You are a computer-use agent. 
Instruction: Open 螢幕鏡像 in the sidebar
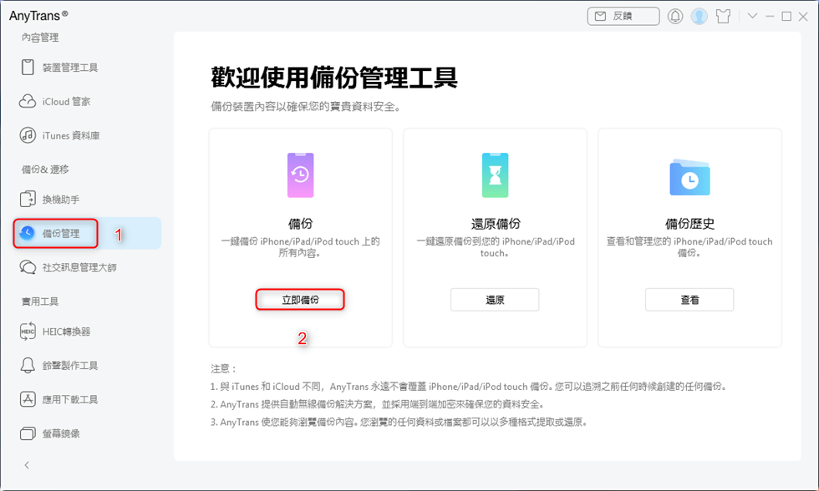point(60,433)
